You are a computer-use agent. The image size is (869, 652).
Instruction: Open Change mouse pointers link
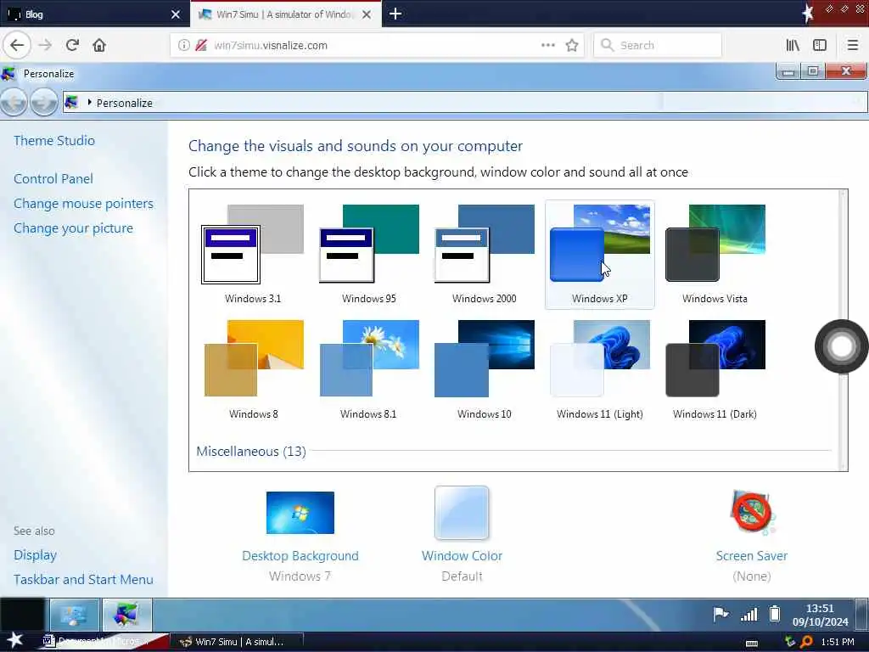point(84,204)
